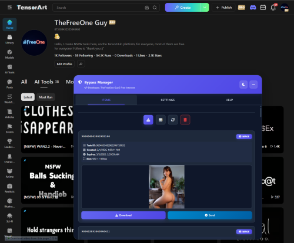Open Models in sidebar

click(x=9, y=54)
